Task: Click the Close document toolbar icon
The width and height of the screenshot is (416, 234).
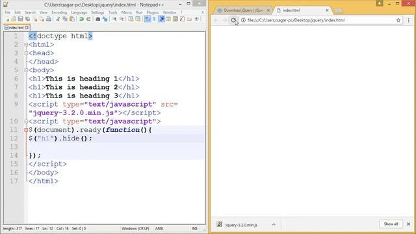Action: pos(35,19)
